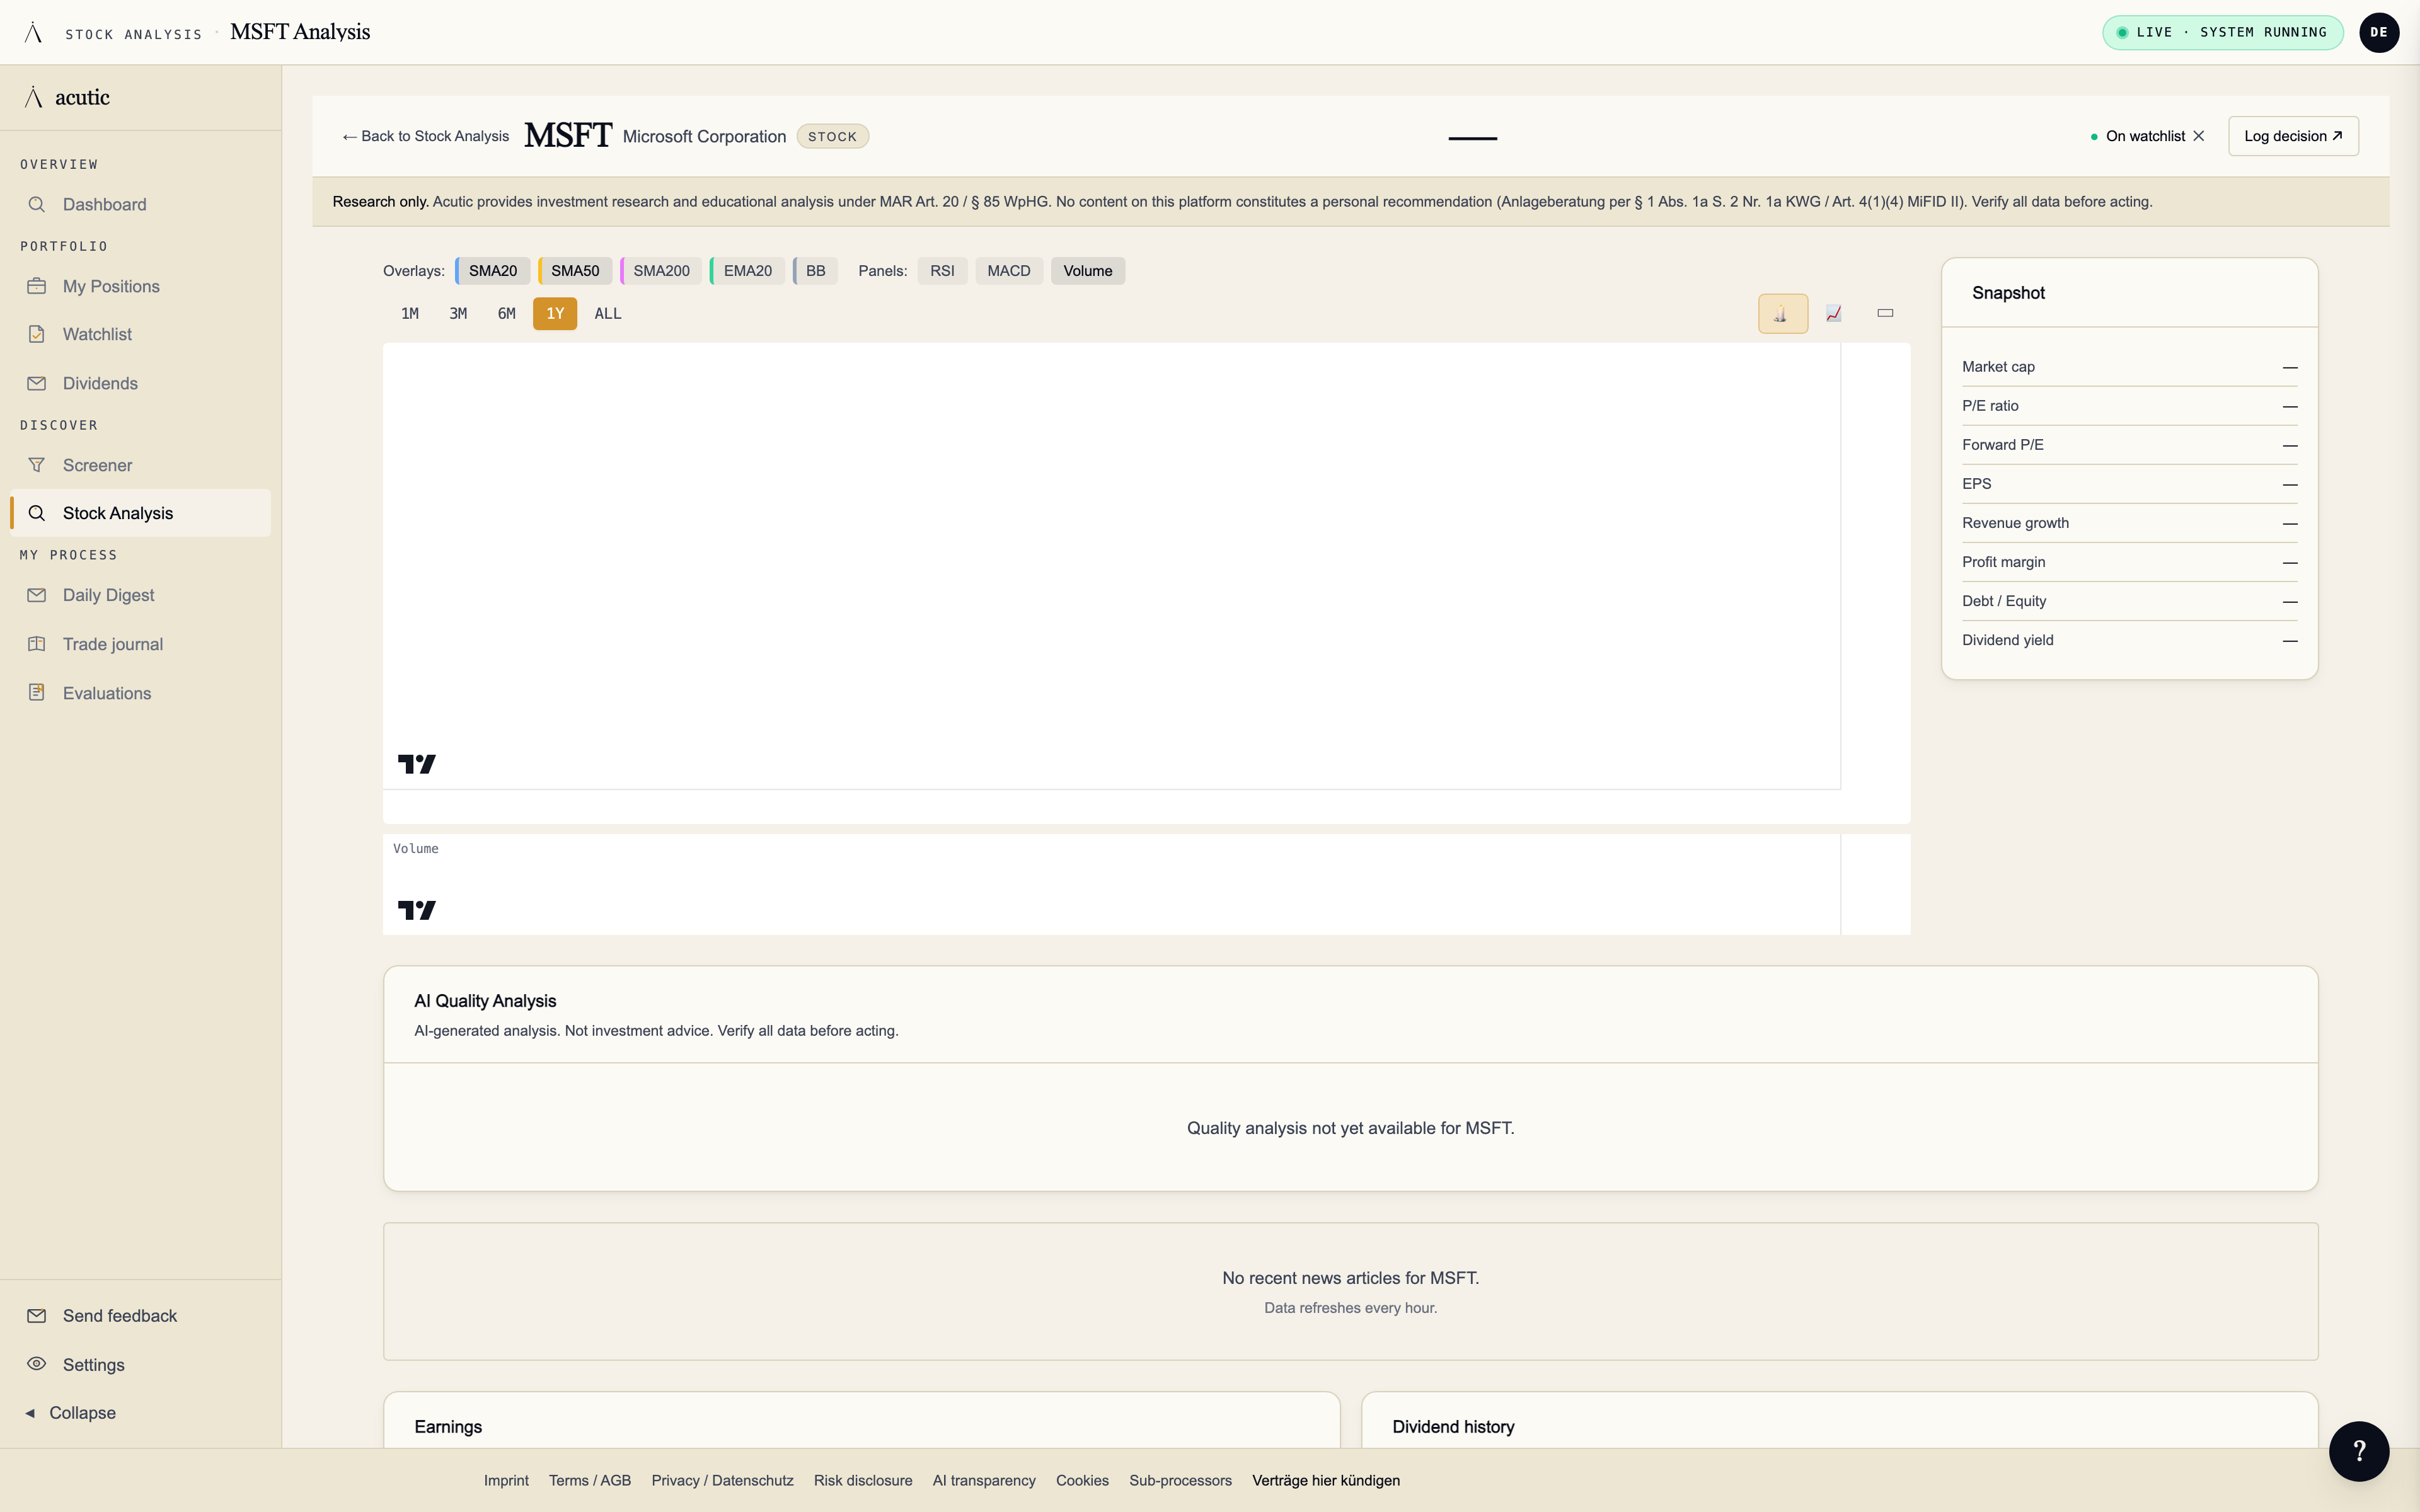Viewport: 2420px width, 1512px height.
Task: Click the 'Market cap' snapshot row
Action: coord(2129,367)
